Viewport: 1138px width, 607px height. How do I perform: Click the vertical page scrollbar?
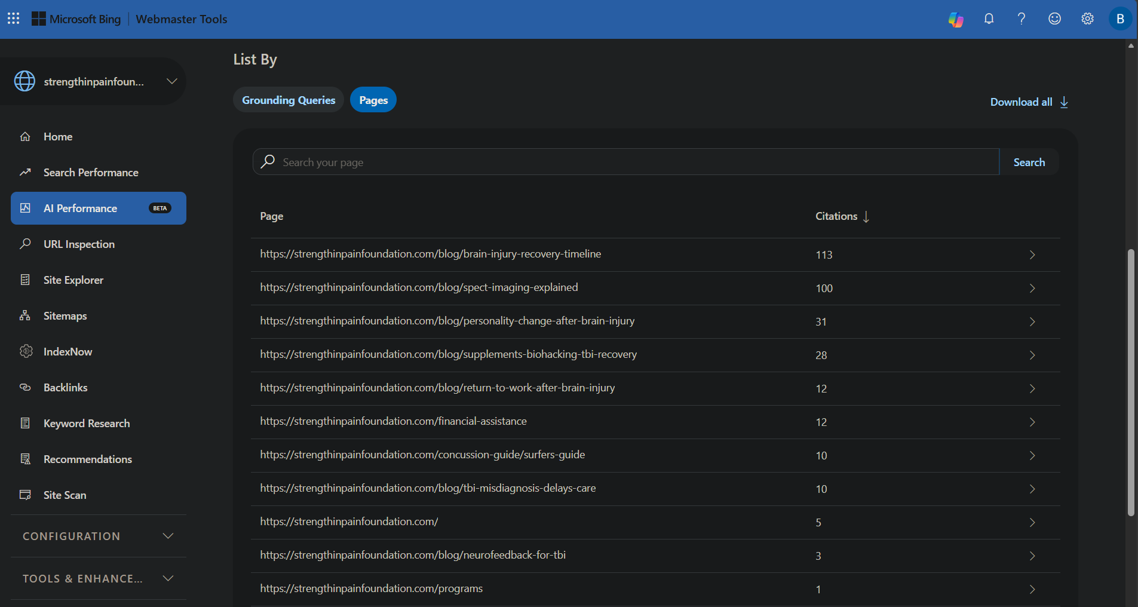point(1131,382)
